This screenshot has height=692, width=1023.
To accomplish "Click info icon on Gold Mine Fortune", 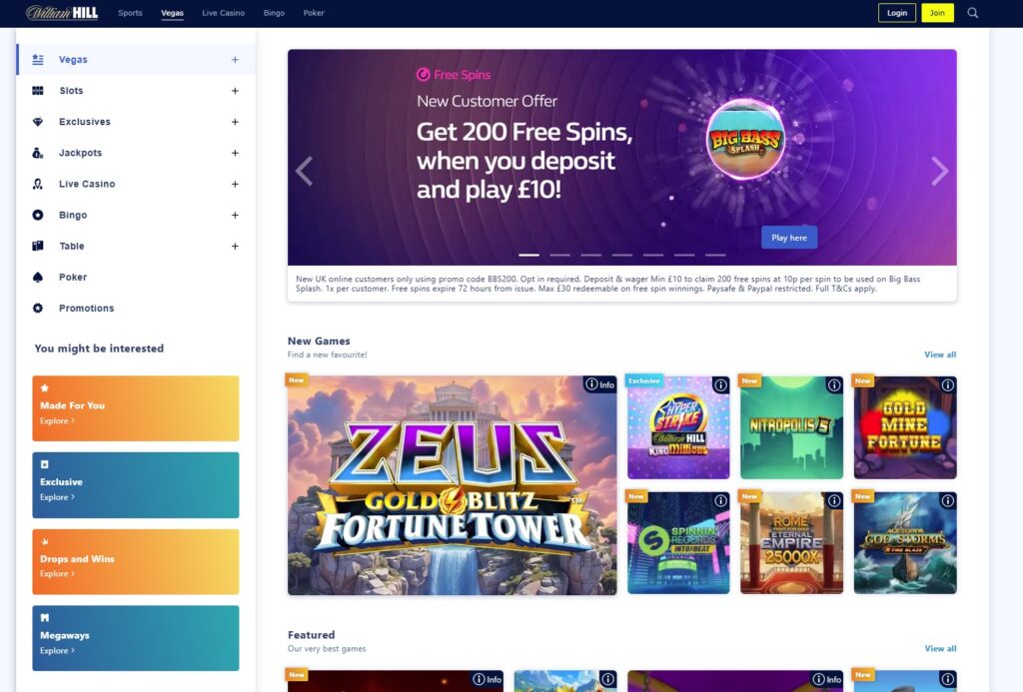I will tap(947, 385).
